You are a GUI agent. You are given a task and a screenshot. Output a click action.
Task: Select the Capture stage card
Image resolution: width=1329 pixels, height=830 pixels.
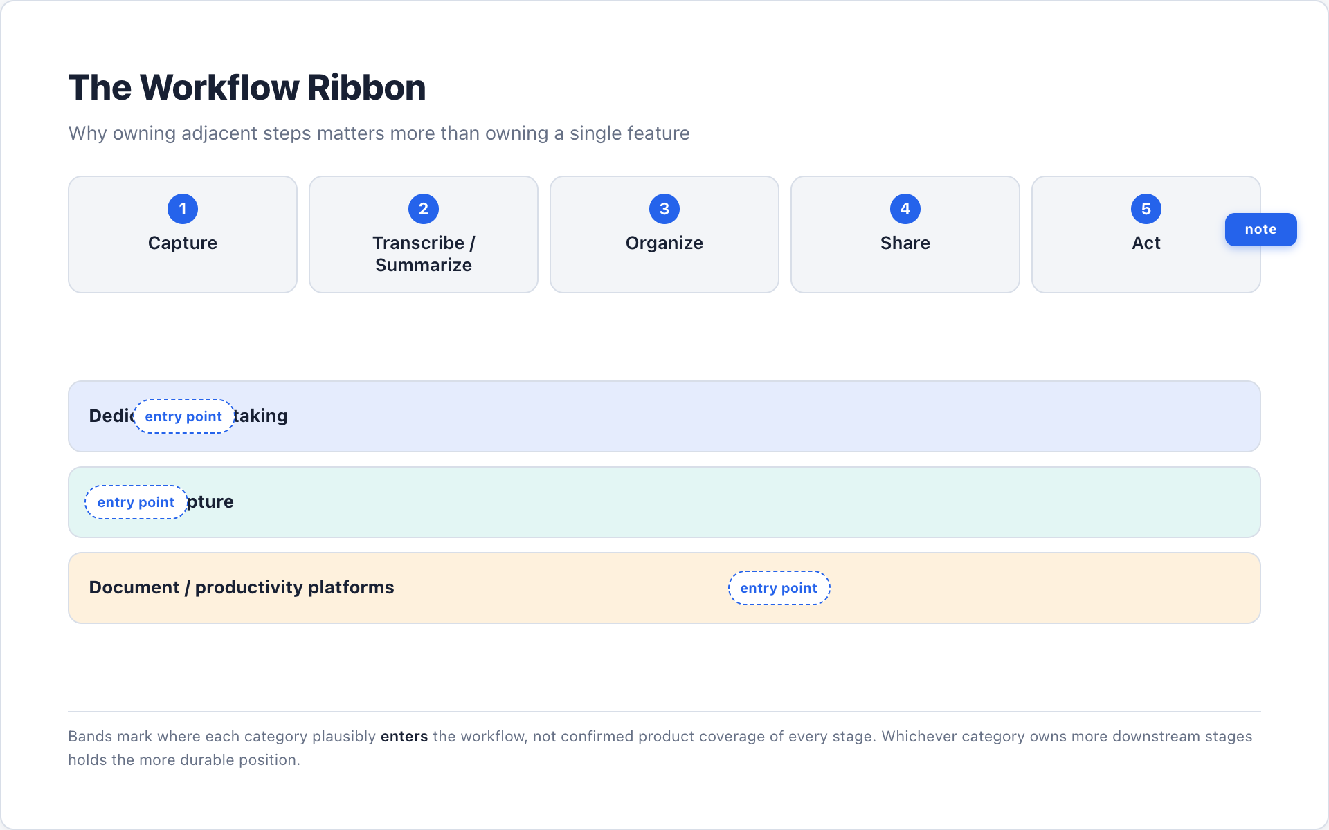pyautogui.click(x=183, y=234)
